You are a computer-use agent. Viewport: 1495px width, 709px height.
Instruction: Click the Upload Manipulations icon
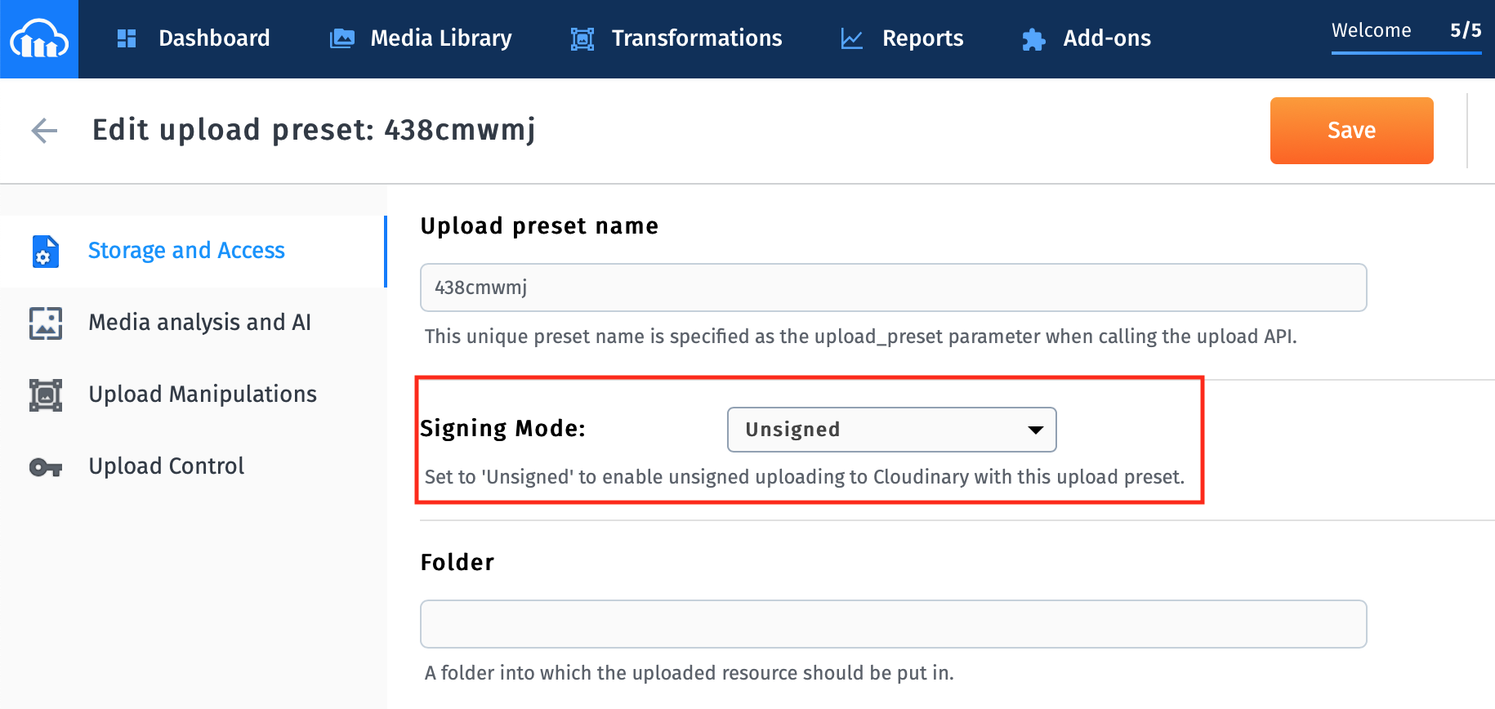[x=46, y=395]
